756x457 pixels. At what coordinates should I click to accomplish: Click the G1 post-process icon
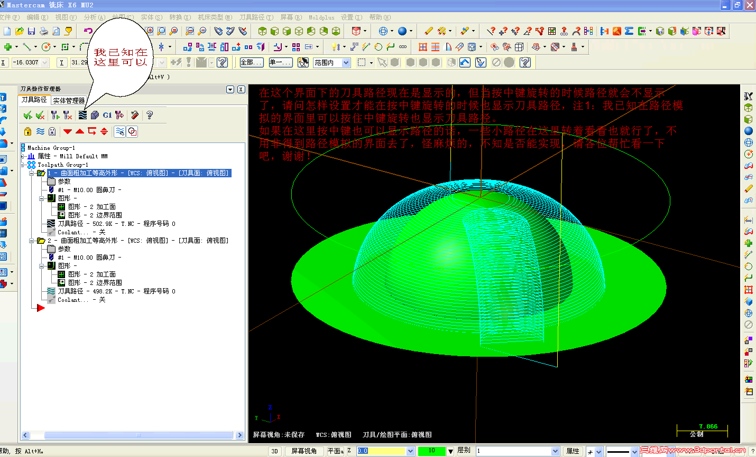pyautogui.click(x=107, y=115)
